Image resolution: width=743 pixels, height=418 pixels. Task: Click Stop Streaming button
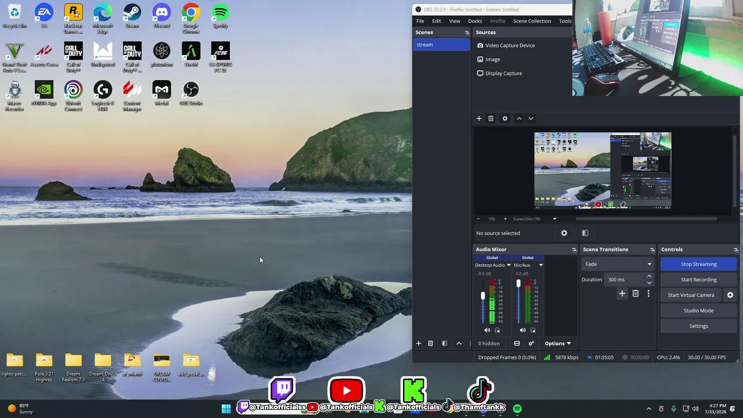(x=698, y=264)
